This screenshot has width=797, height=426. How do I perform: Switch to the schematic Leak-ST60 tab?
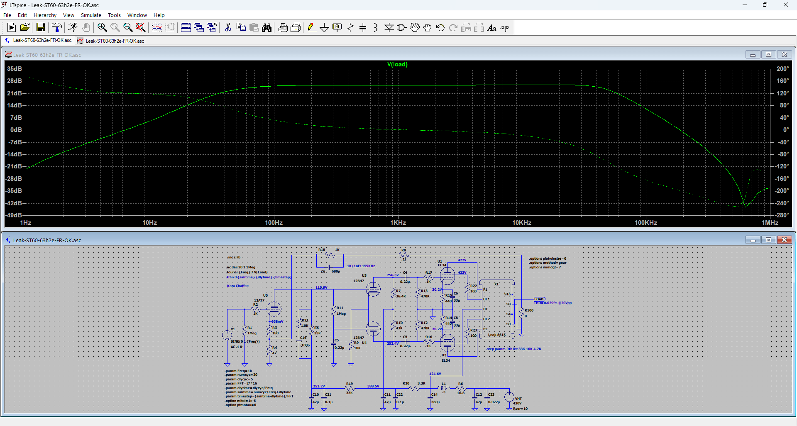click(x=38, y=40)
